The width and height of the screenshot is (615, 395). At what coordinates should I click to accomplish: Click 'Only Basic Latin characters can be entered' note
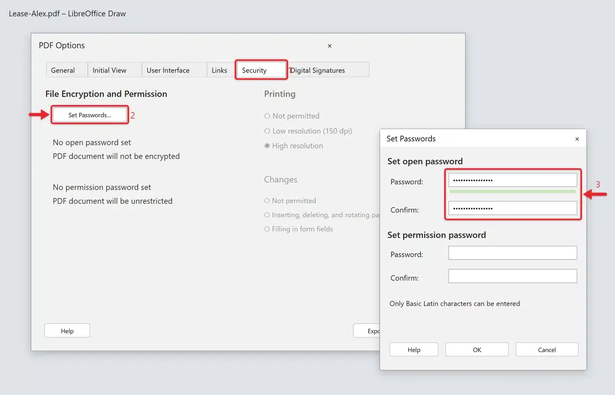(x=455, y=304)
